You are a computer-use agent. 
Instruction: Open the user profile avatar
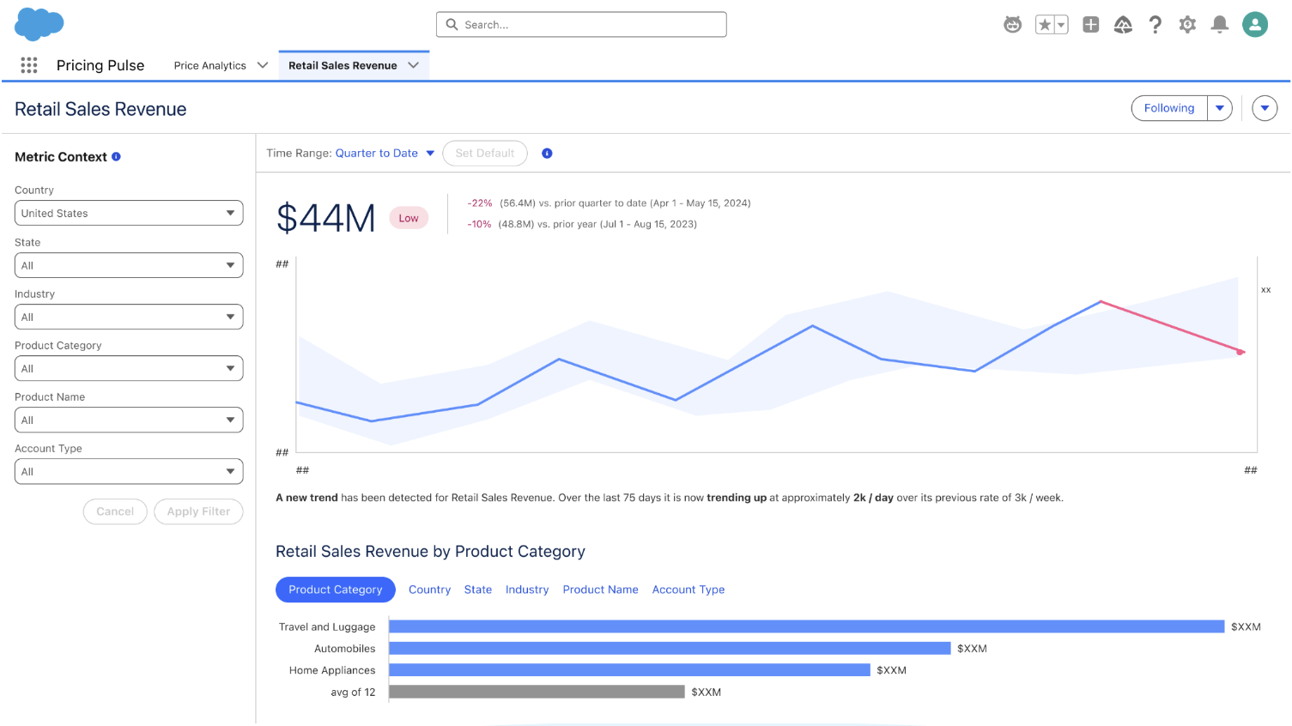click(x=1254, y=25)
